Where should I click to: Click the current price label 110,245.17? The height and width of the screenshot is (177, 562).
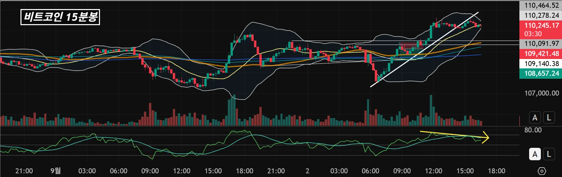coord(542,25)
